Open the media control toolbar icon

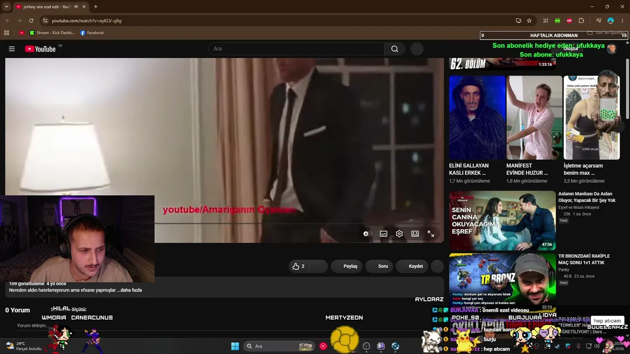598,21
